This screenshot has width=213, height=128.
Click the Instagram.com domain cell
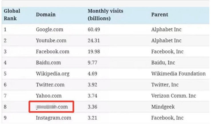pos(53,118)
